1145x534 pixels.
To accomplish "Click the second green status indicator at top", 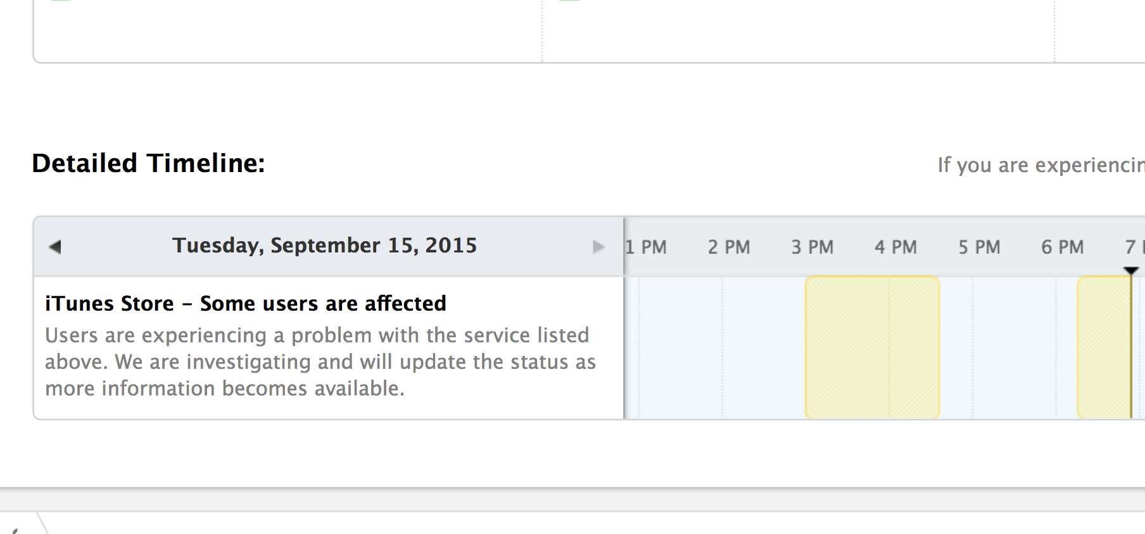I will (x=569, y=1).
